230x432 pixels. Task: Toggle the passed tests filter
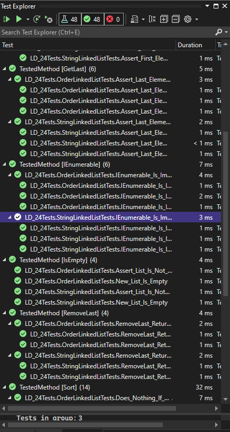pyautogui.click(x=92, y=19)
